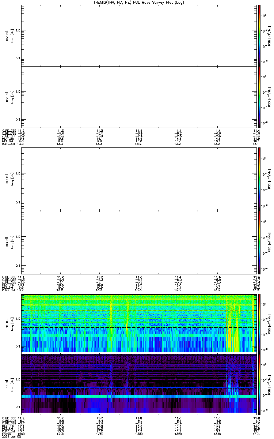Click the 1200 time tick label
The height and width of the screenshot is (439, 274).
[21, 434]
